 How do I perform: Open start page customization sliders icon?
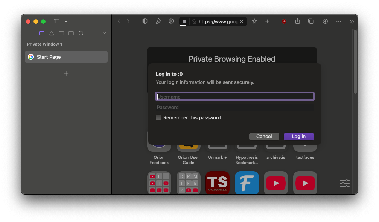click(344, 183)
